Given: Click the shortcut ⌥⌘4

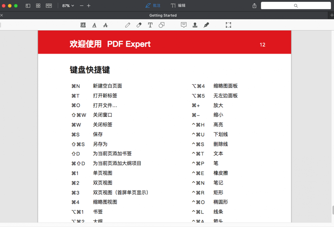Looking at the screenshot, I should (x=198, y=86).
